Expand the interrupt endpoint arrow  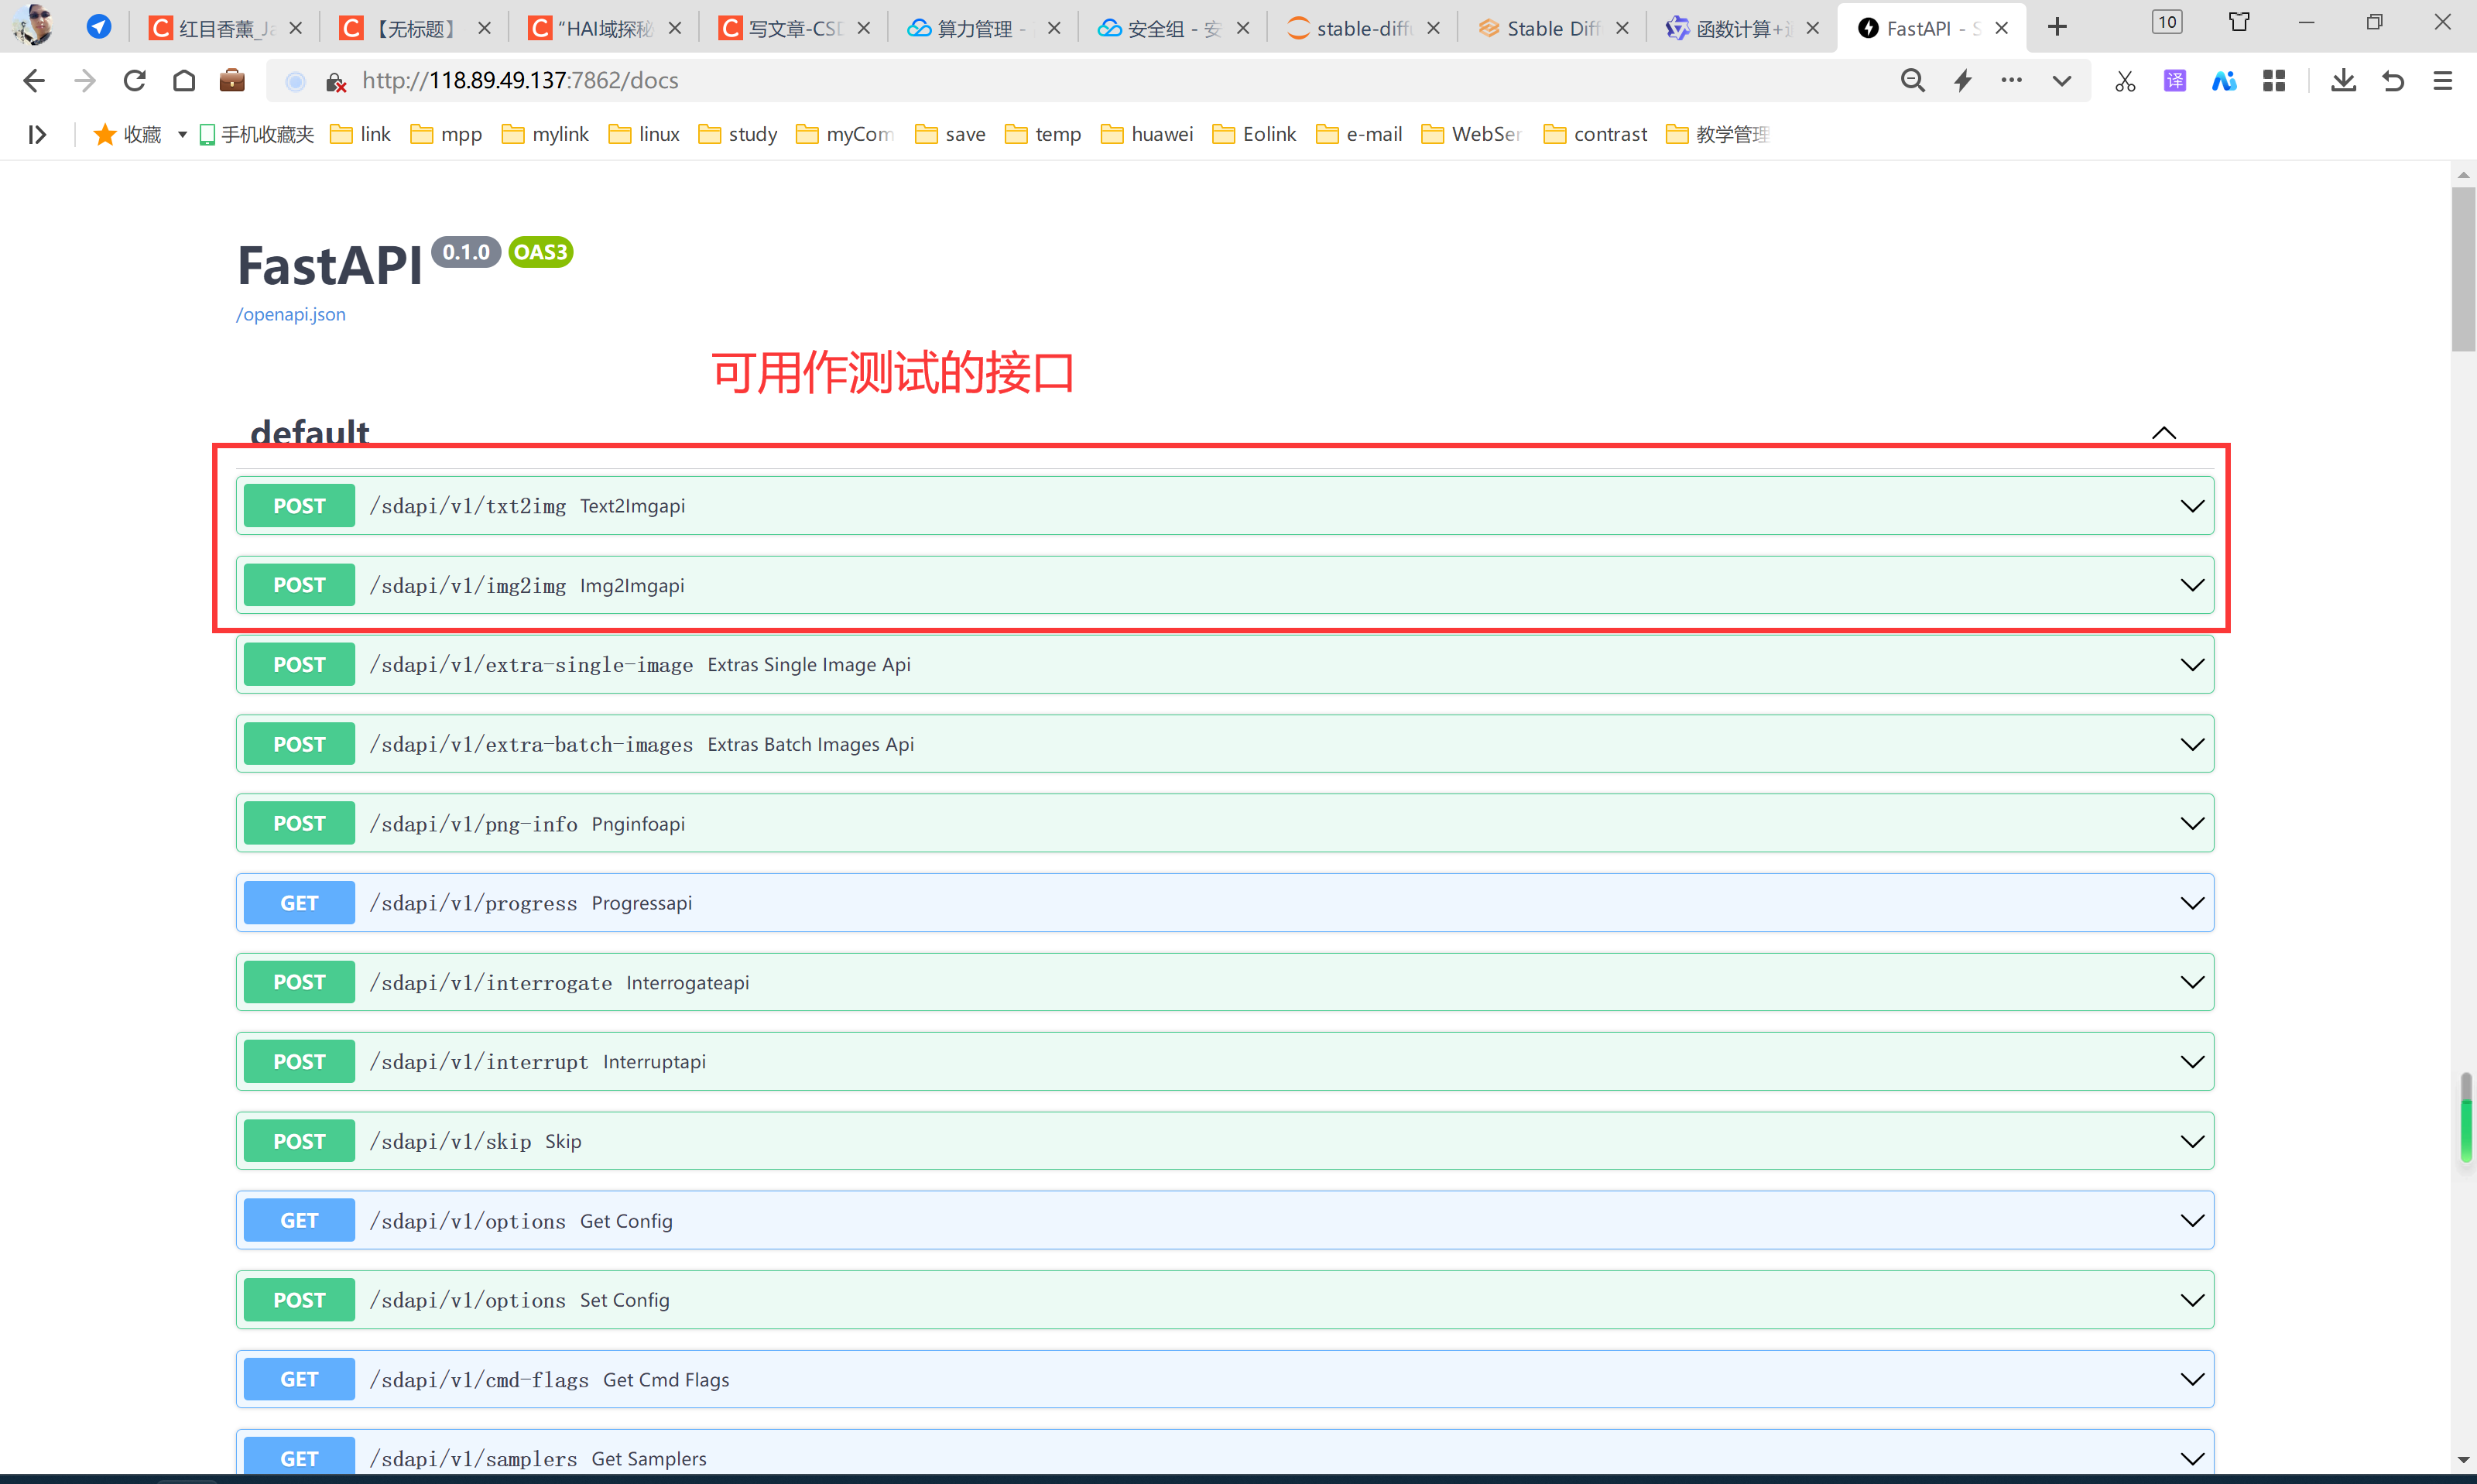click(x=2191, y=1062)
